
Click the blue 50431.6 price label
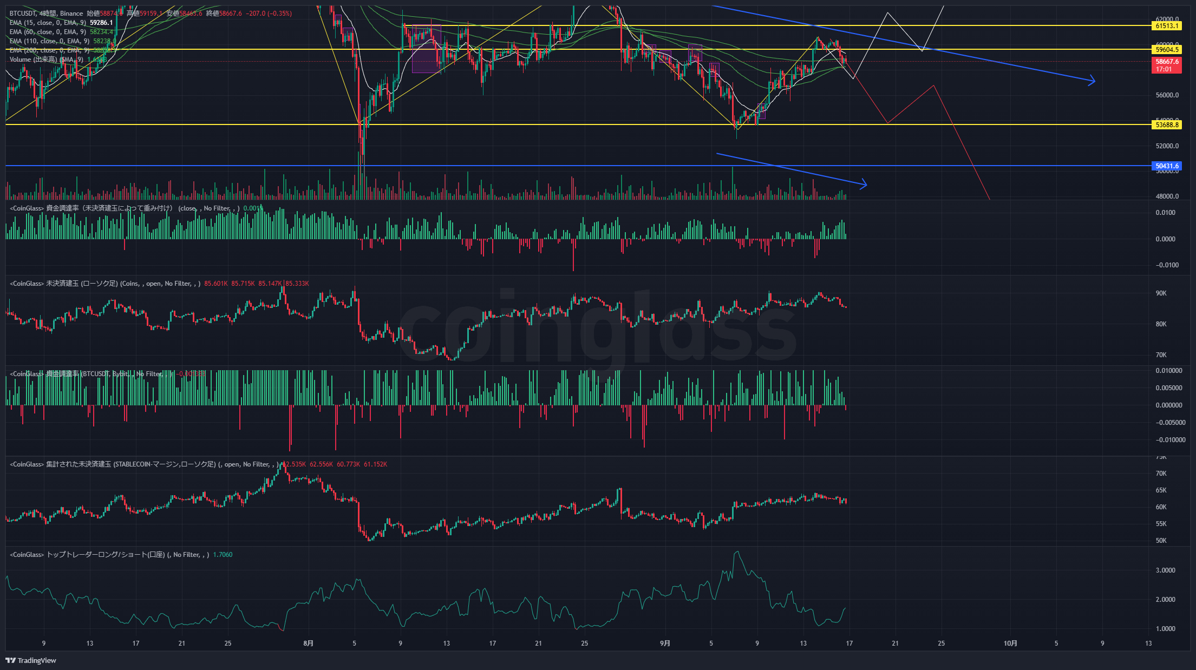tap(1167, 166)
